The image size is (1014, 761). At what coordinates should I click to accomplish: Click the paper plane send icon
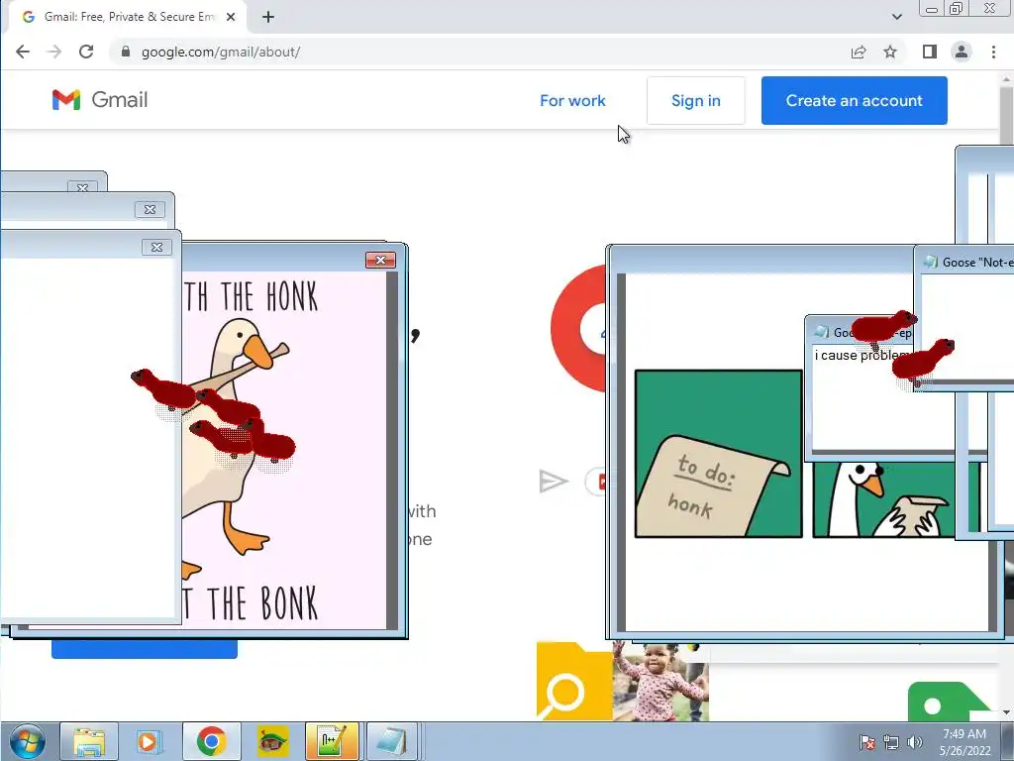(554, 481)
